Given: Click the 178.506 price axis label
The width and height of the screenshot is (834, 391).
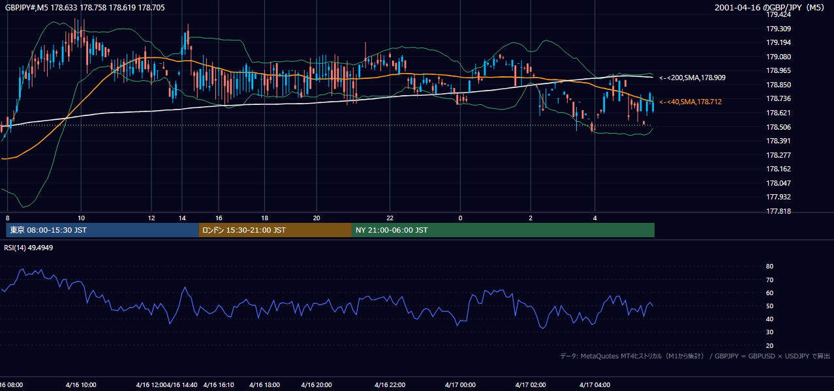Looking at the screenshot, I should [778, 127].
